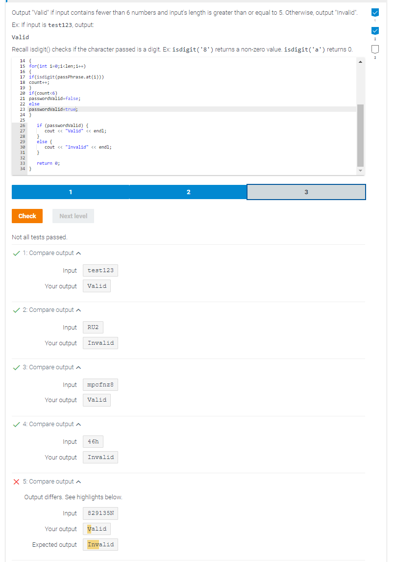Click the green checkmark beside test 4
395x562 pixels.
15,424
